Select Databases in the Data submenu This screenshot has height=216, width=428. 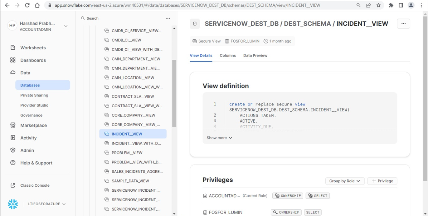point(43,85)
